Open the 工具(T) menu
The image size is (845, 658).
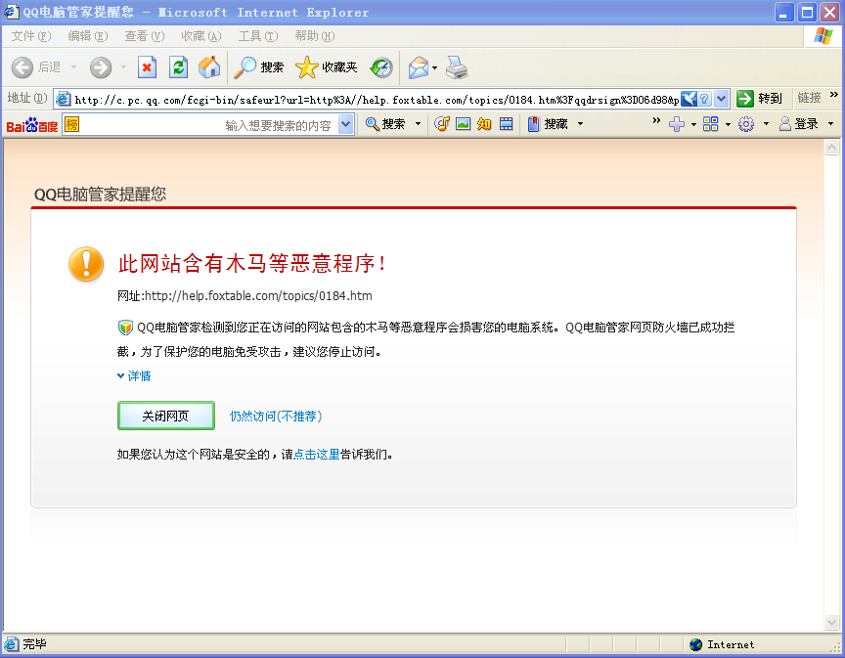258,36
